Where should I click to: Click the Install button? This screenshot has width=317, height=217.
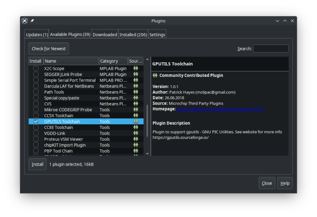click(x=37, y=164)
